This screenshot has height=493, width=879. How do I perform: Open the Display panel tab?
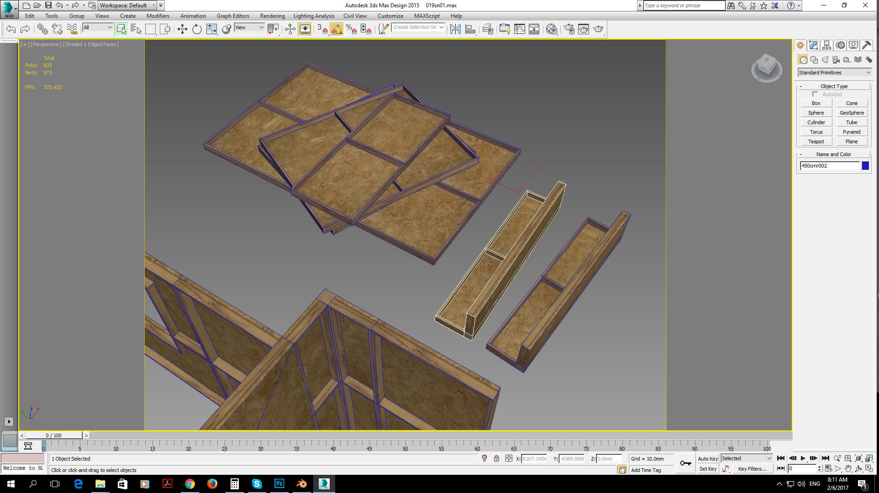(853, 45)
